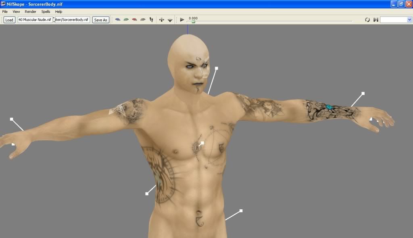Click the SorcererBody.nif save path field
This screenshot has width=413, height=238.
coord(73,19)
